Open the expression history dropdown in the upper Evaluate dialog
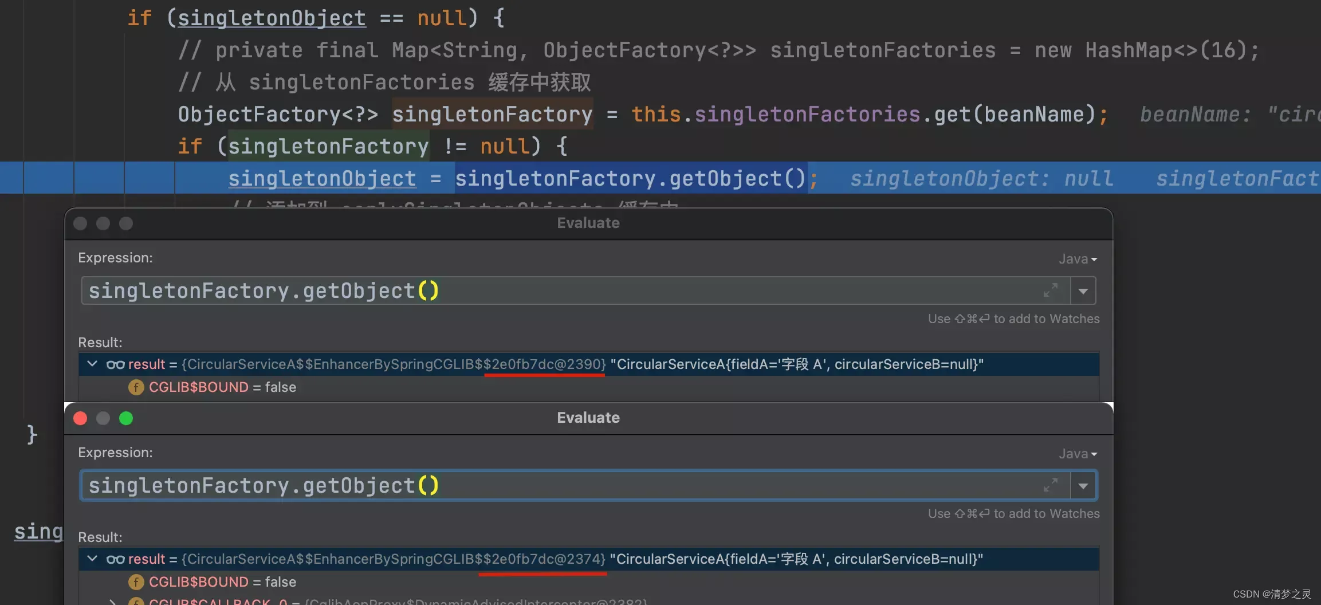The width and height of the screenshot is (1321, 605). (1083, 291)
